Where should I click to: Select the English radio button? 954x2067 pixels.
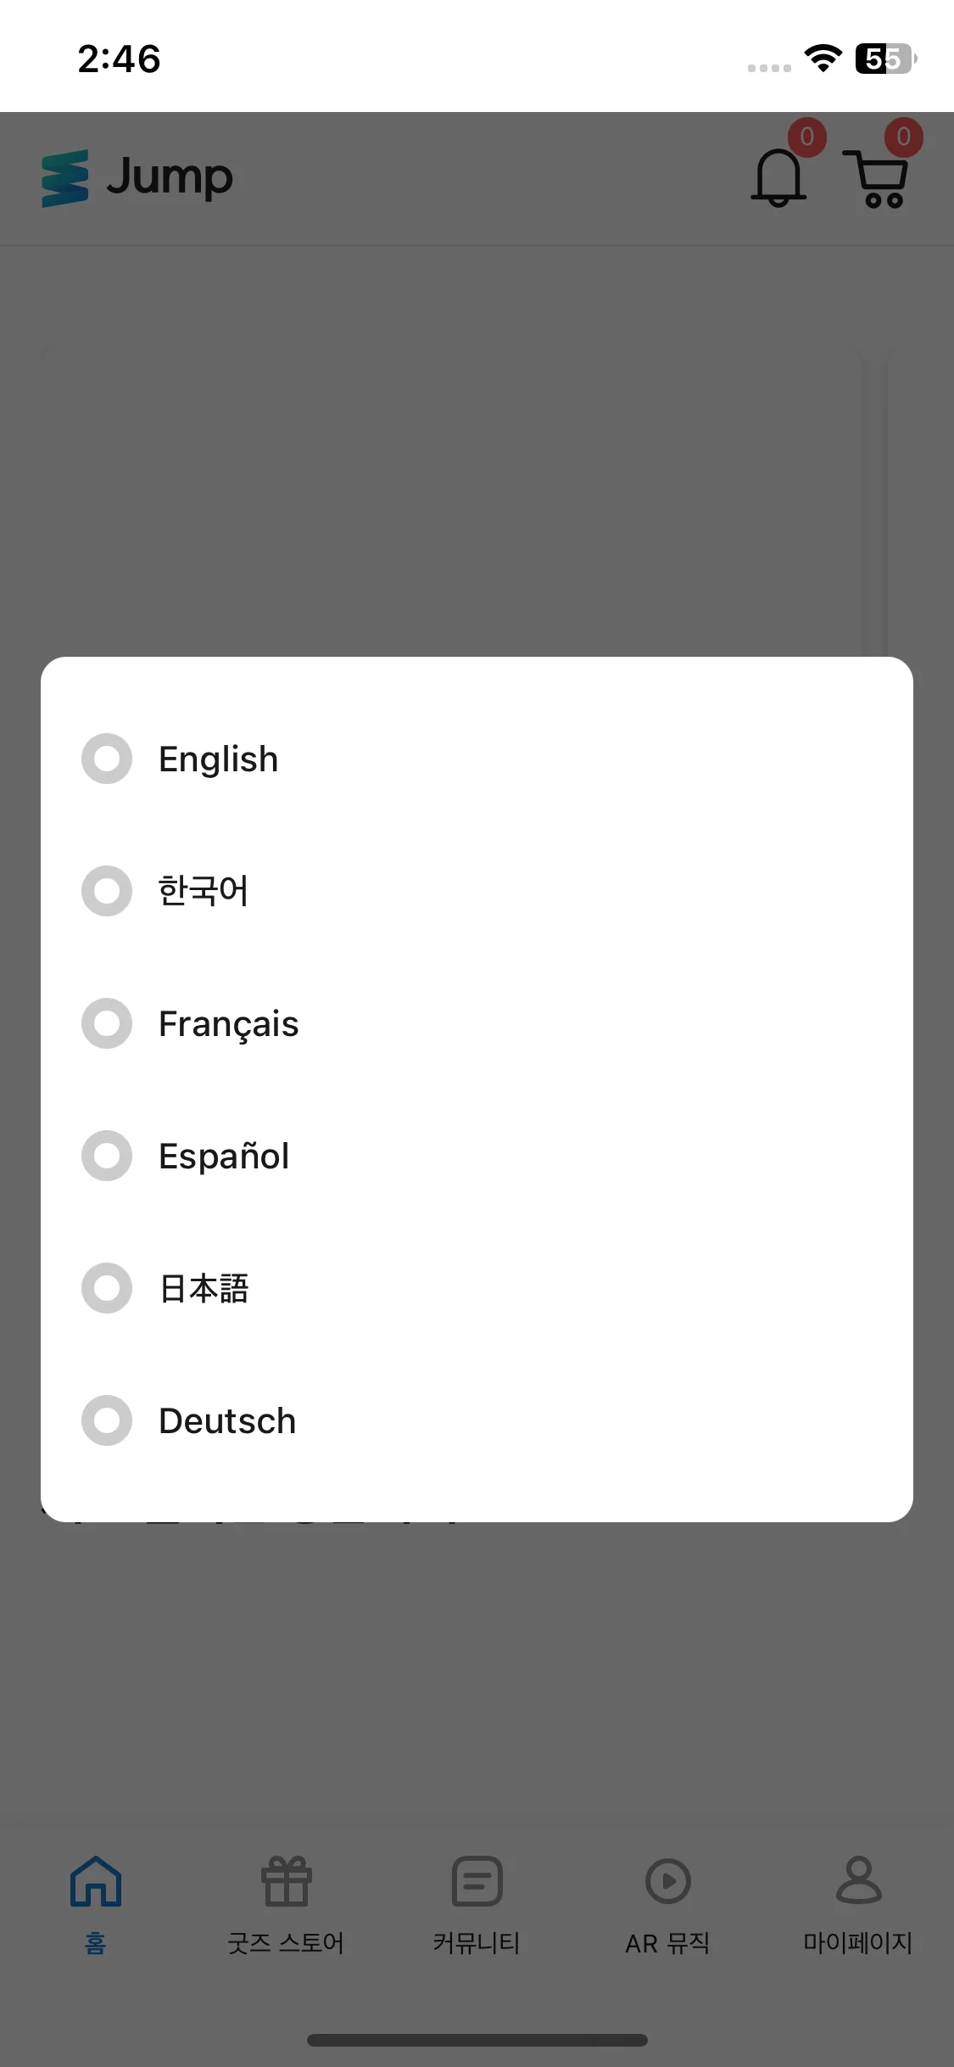pos(107,759)
